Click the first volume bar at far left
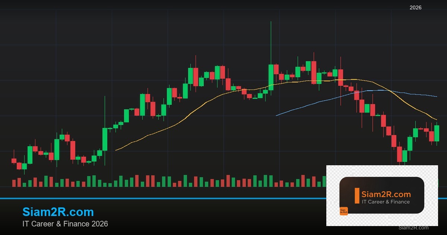The height and width of the screenshot is (235, 447). tap(14, 183)
